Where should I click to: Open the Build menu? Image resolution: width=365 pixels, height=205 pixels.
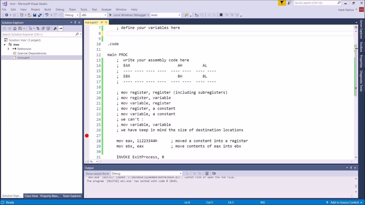(48, 9)
